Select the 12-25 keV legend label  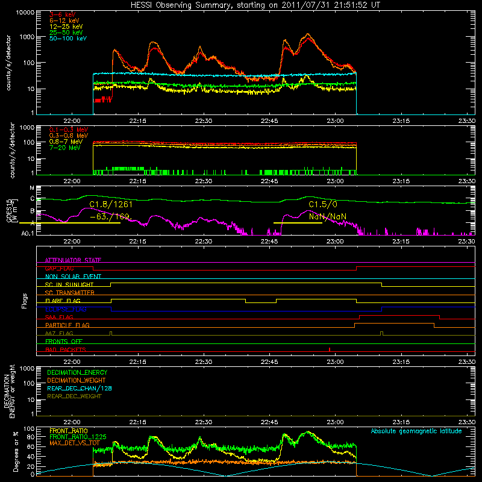tap(66, 27)
